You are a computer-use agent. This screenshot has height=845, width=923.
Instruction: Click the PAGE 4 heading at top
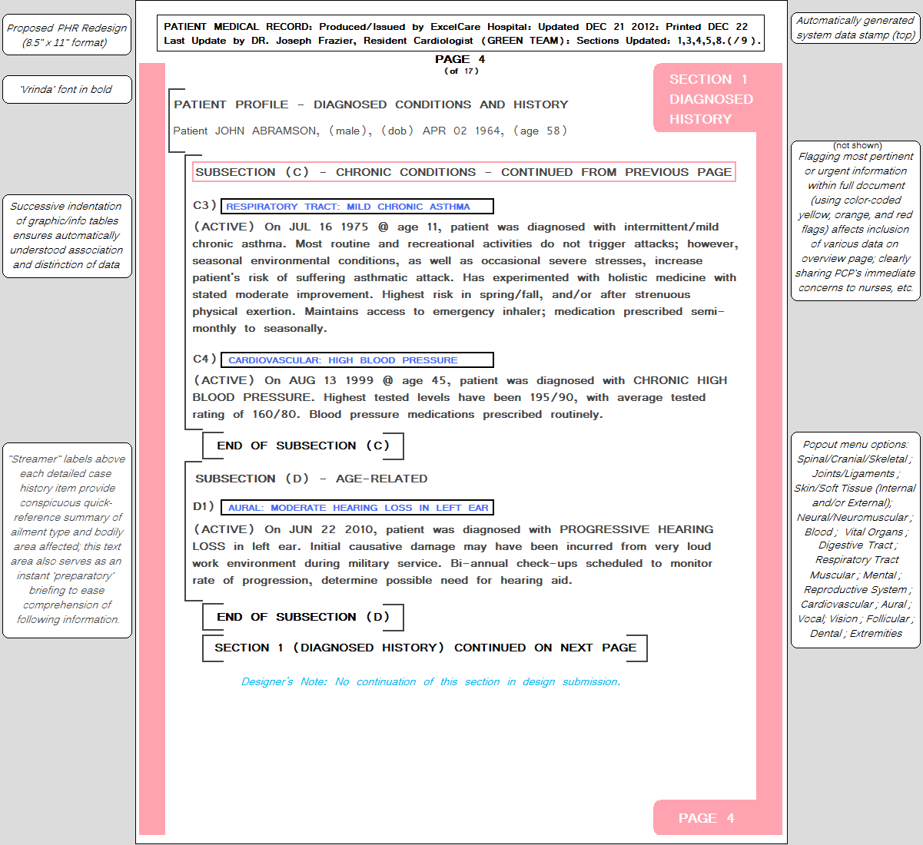pyautogui.click(x=460, y=59)
